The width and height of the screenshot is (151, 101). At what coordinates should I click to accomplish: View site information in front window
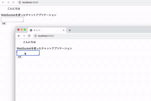35,36
